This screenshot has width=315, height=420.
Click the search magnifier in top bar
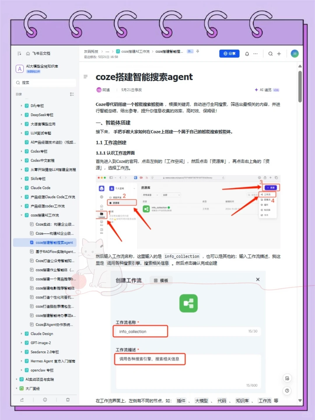pos(270,54)
